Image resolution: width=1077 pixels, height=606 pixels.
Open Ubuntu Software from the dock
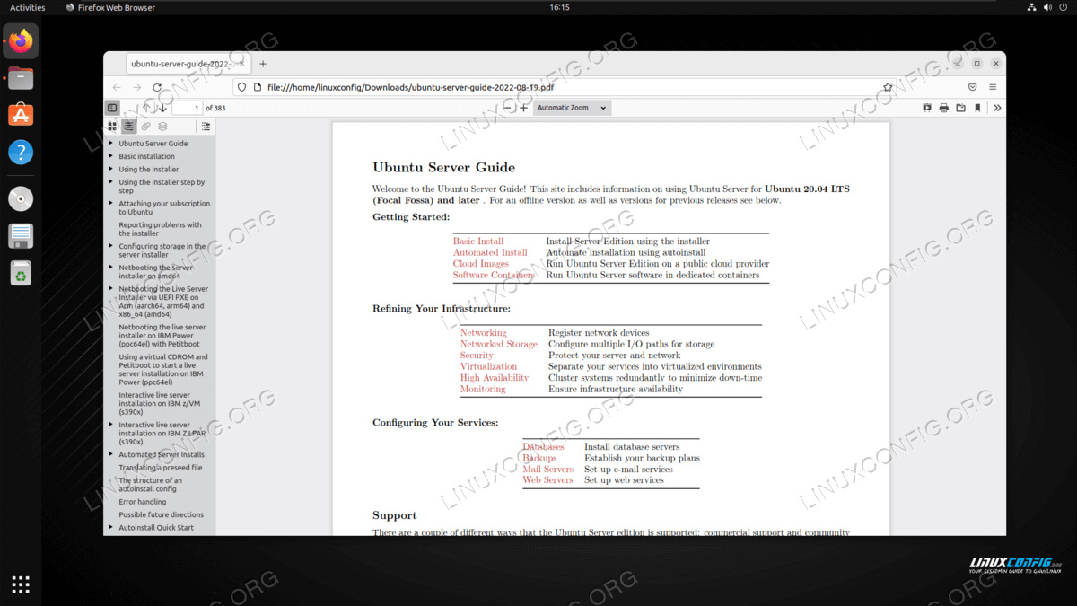21,115
